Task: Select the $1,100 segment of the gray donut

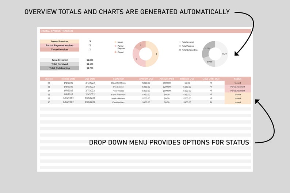Action: click(x=210, y=62)
